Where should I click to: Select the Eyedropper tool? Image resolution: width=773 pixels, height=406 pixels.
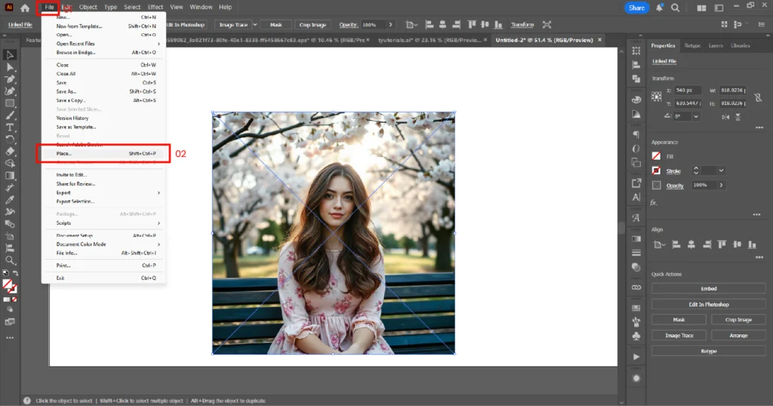[x=10, y=200]
